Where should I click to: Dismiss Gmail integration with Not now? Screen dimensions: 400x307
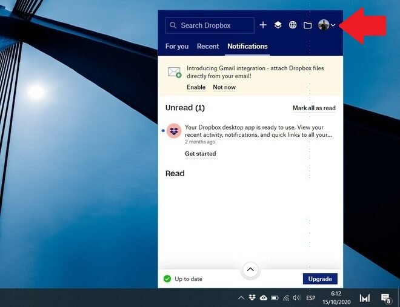pos(224,87)
